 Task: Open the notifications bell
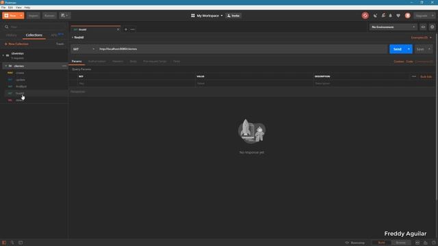(x=391, y=16)
